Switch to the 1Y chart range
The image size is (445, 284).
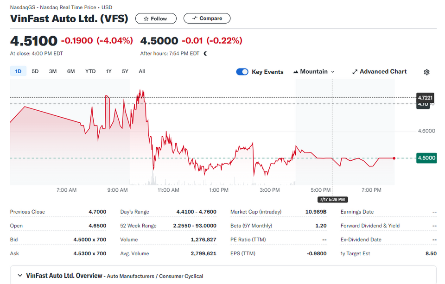point(108,71)
